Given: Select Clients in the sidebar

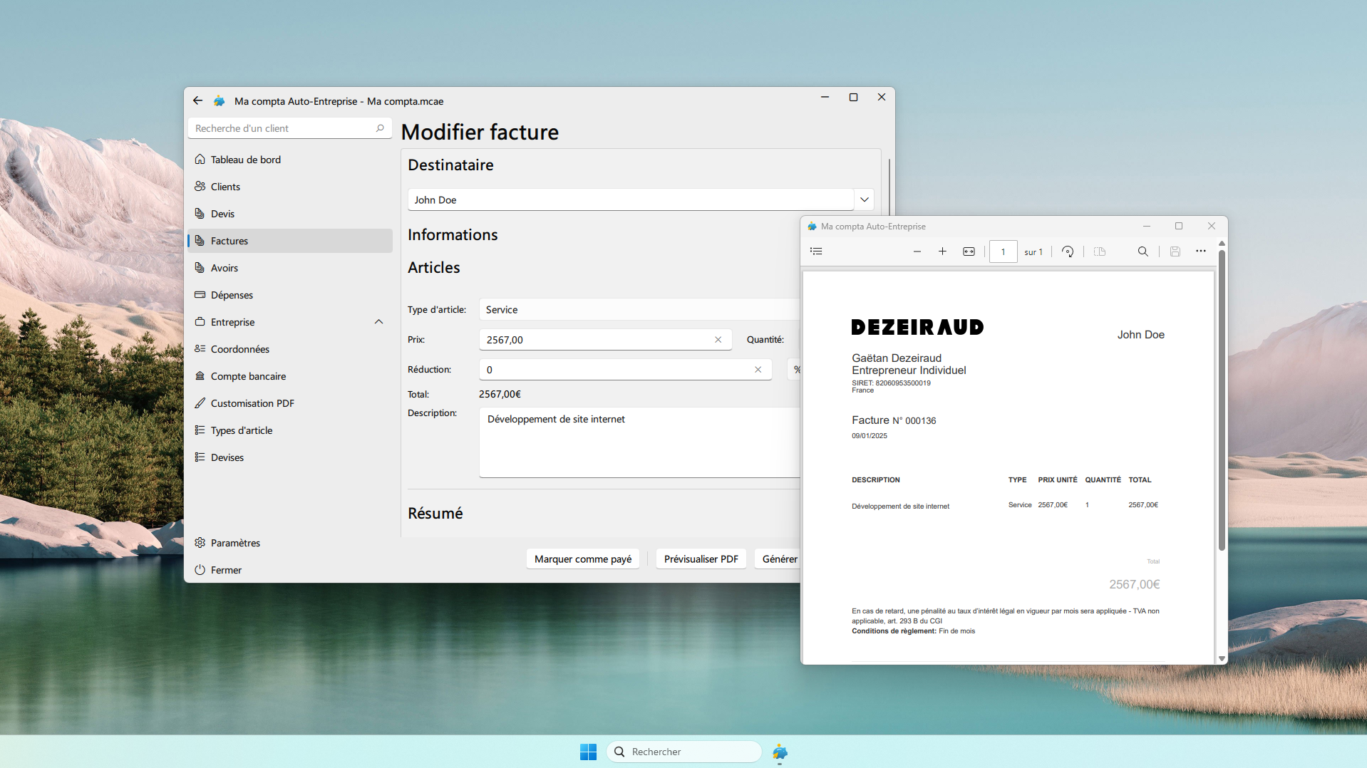Looking at the screenshot, I should (x=225, y=186).
